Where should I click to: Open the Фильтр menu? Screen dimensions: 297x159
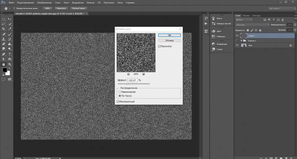coord(90,3)
